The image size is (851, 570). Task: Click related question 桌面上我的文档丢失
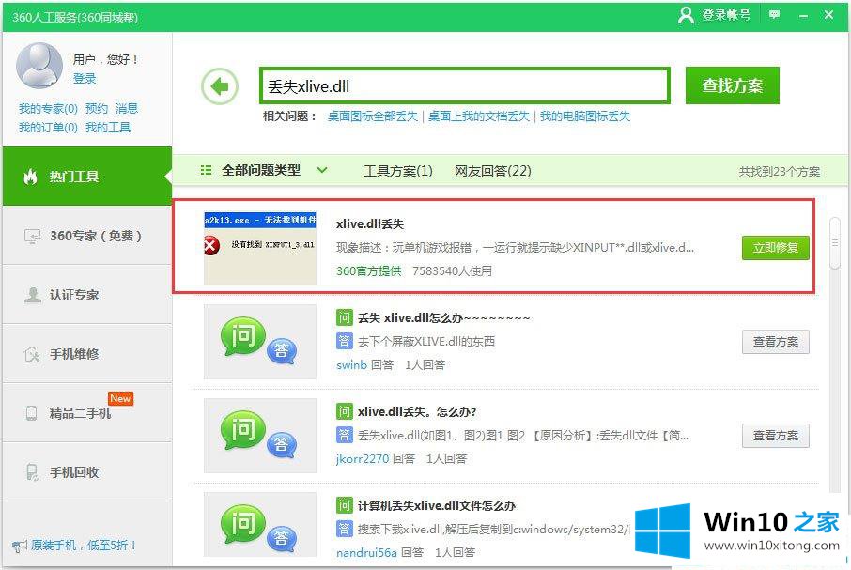tap(479, 116)
